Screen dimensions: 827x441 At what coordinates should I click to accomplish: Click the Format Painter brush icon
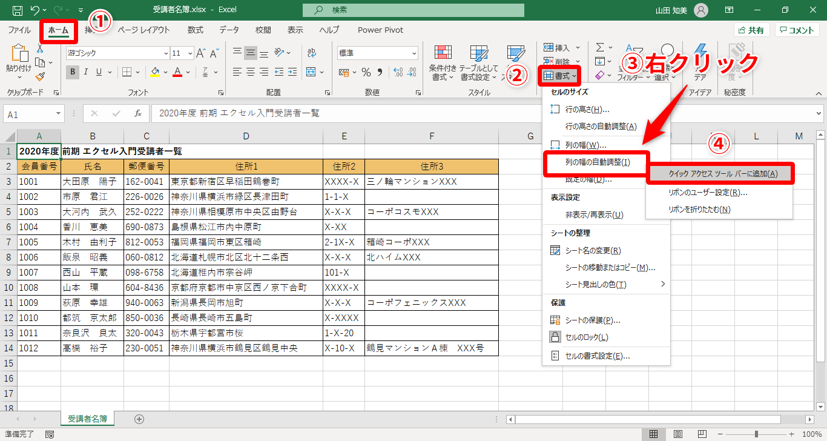(40, 77)
